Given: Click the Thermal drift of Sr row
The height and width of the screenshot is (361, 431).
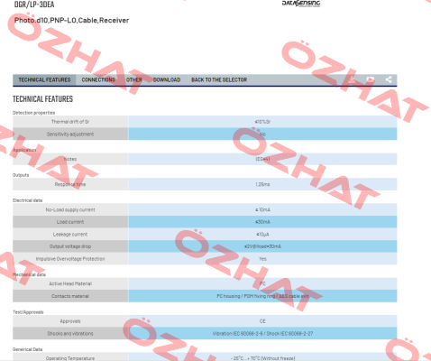Looking at the screenshot, I should click(205, 122).
